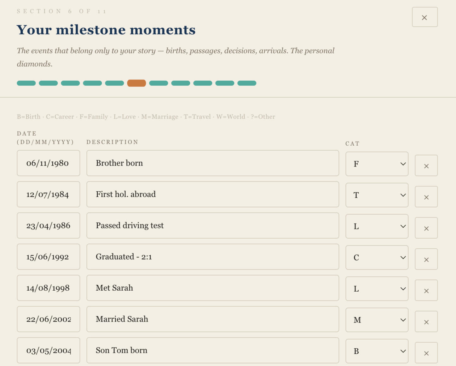Viewport: 456px width, 366px height.
Task: Delete the First hol. abroad row
Action: coord(426,197)
